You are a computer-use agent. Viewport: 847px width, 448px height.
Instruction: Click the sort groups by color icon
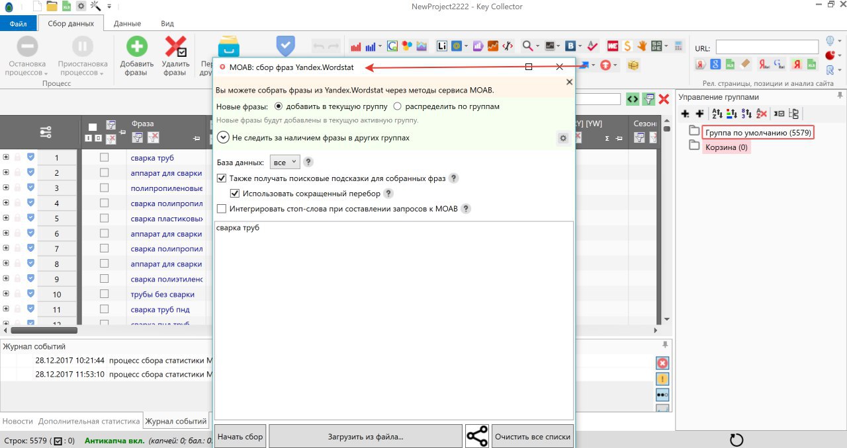pyautogui.click(x=732, y=114)
